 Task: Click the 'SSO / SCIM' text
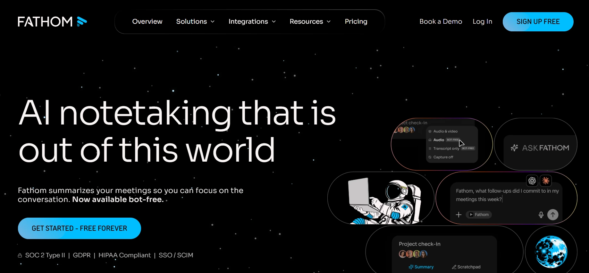pyautogui.click(x=176, y=255)
